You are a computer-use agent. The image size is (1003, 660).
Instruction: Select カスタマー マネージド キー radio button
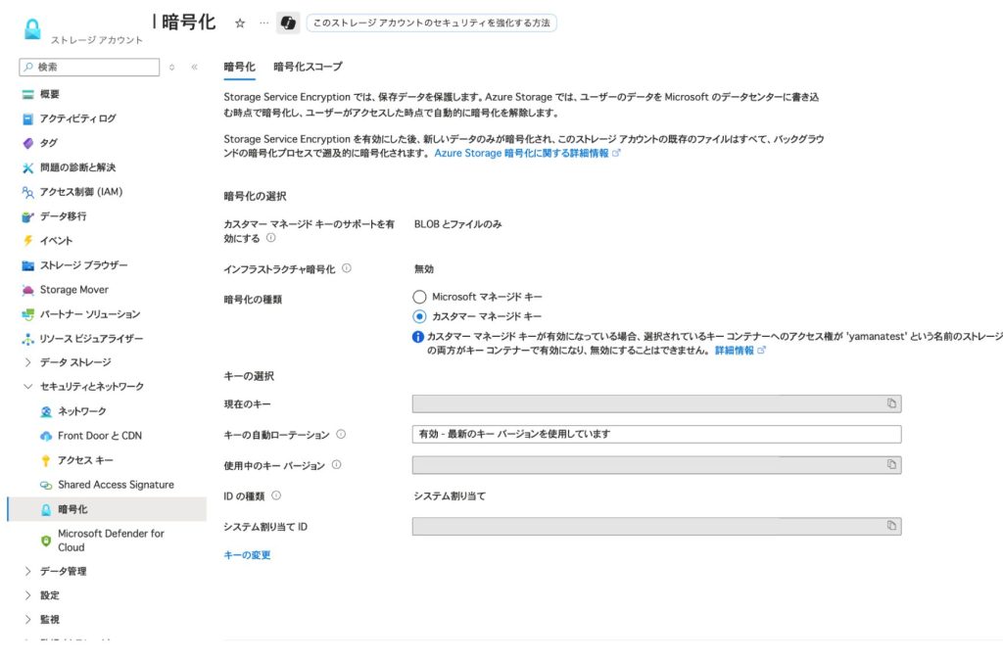420,316
